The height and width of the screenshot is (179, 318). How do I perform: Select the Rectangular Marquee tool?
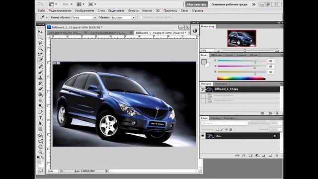point(40,38)
